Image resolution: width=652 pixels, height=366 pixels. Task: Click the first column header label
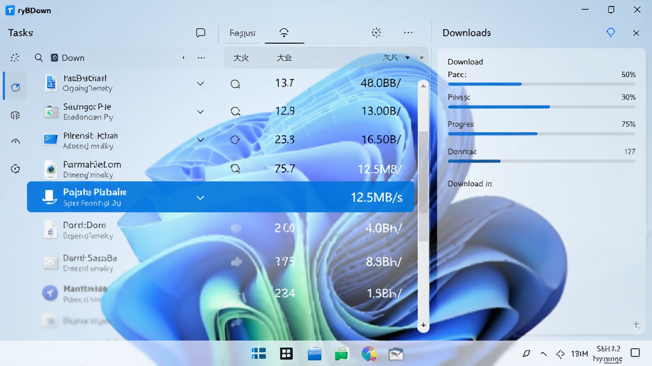[241, 58]
